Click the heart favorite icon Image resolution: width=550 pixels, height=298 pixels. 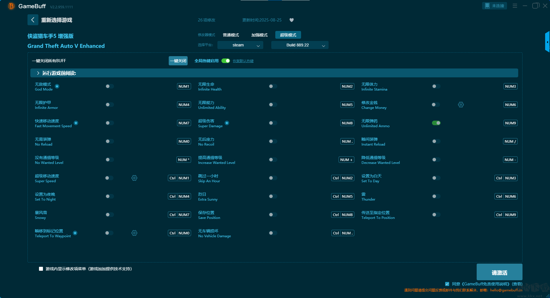[292, 20]
